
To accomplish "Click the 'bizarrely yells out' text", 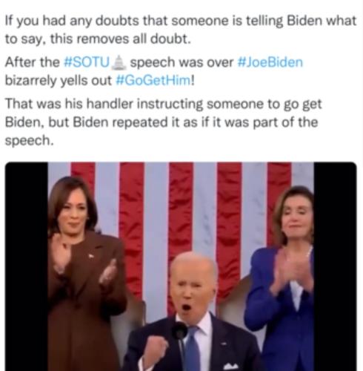I will [x=59, y=81].
